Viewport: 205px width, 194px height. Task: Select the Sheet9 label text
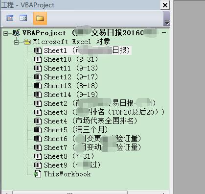tap(72, 165)
